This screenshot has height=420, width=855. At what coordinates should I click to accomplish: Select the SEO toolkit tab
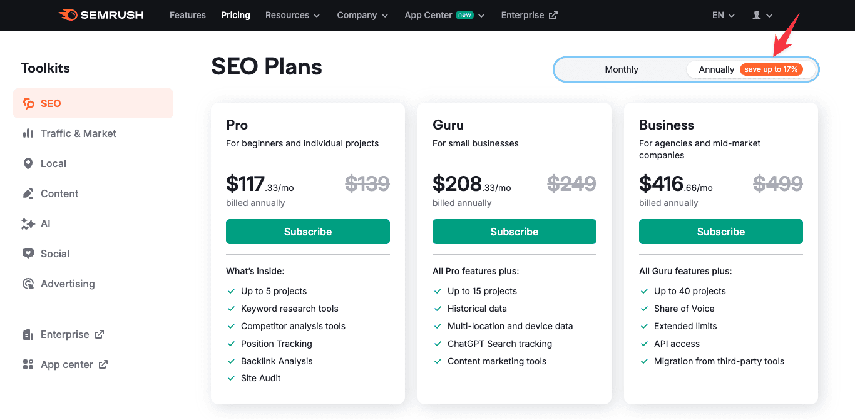93,103
